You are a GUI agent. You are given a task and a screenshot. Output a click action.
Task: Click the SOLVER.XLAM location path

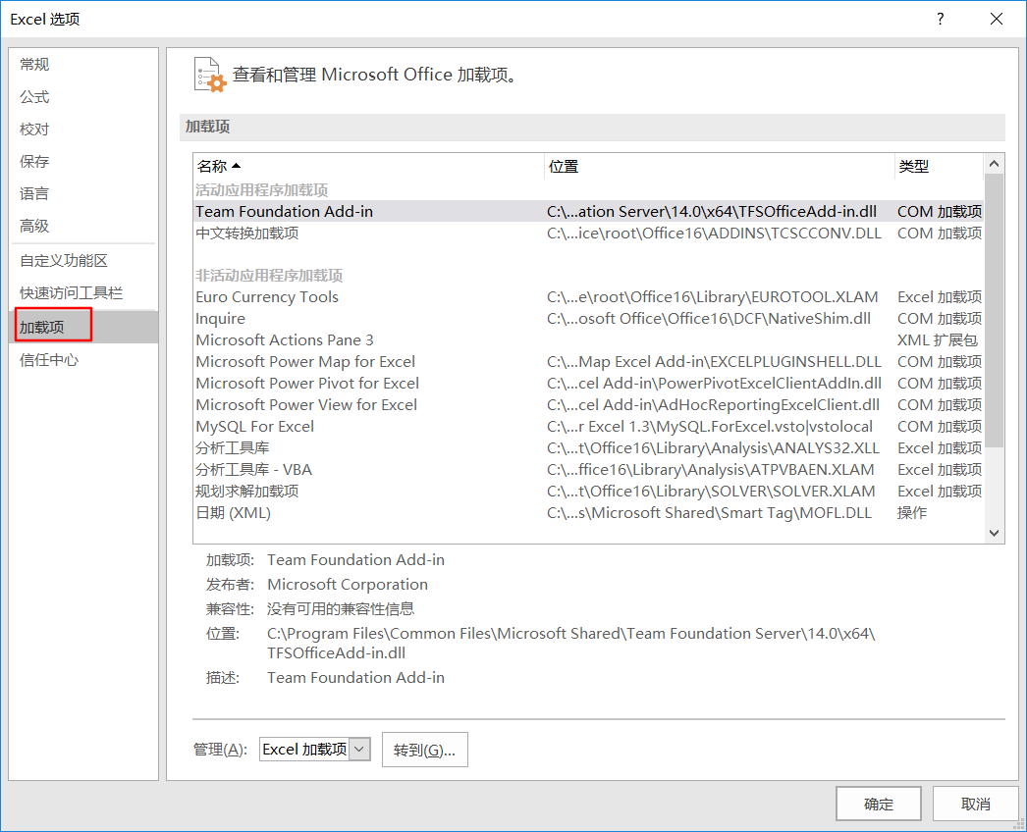pos(711,491)
